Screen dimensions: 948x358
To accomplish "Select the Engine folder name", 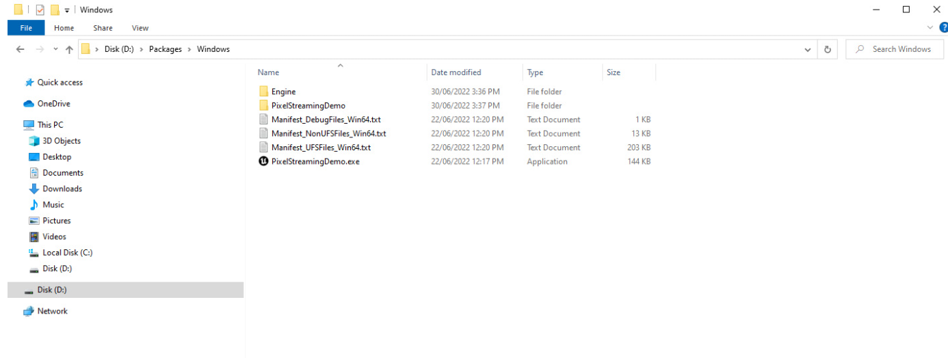I will tap(283, 92).
